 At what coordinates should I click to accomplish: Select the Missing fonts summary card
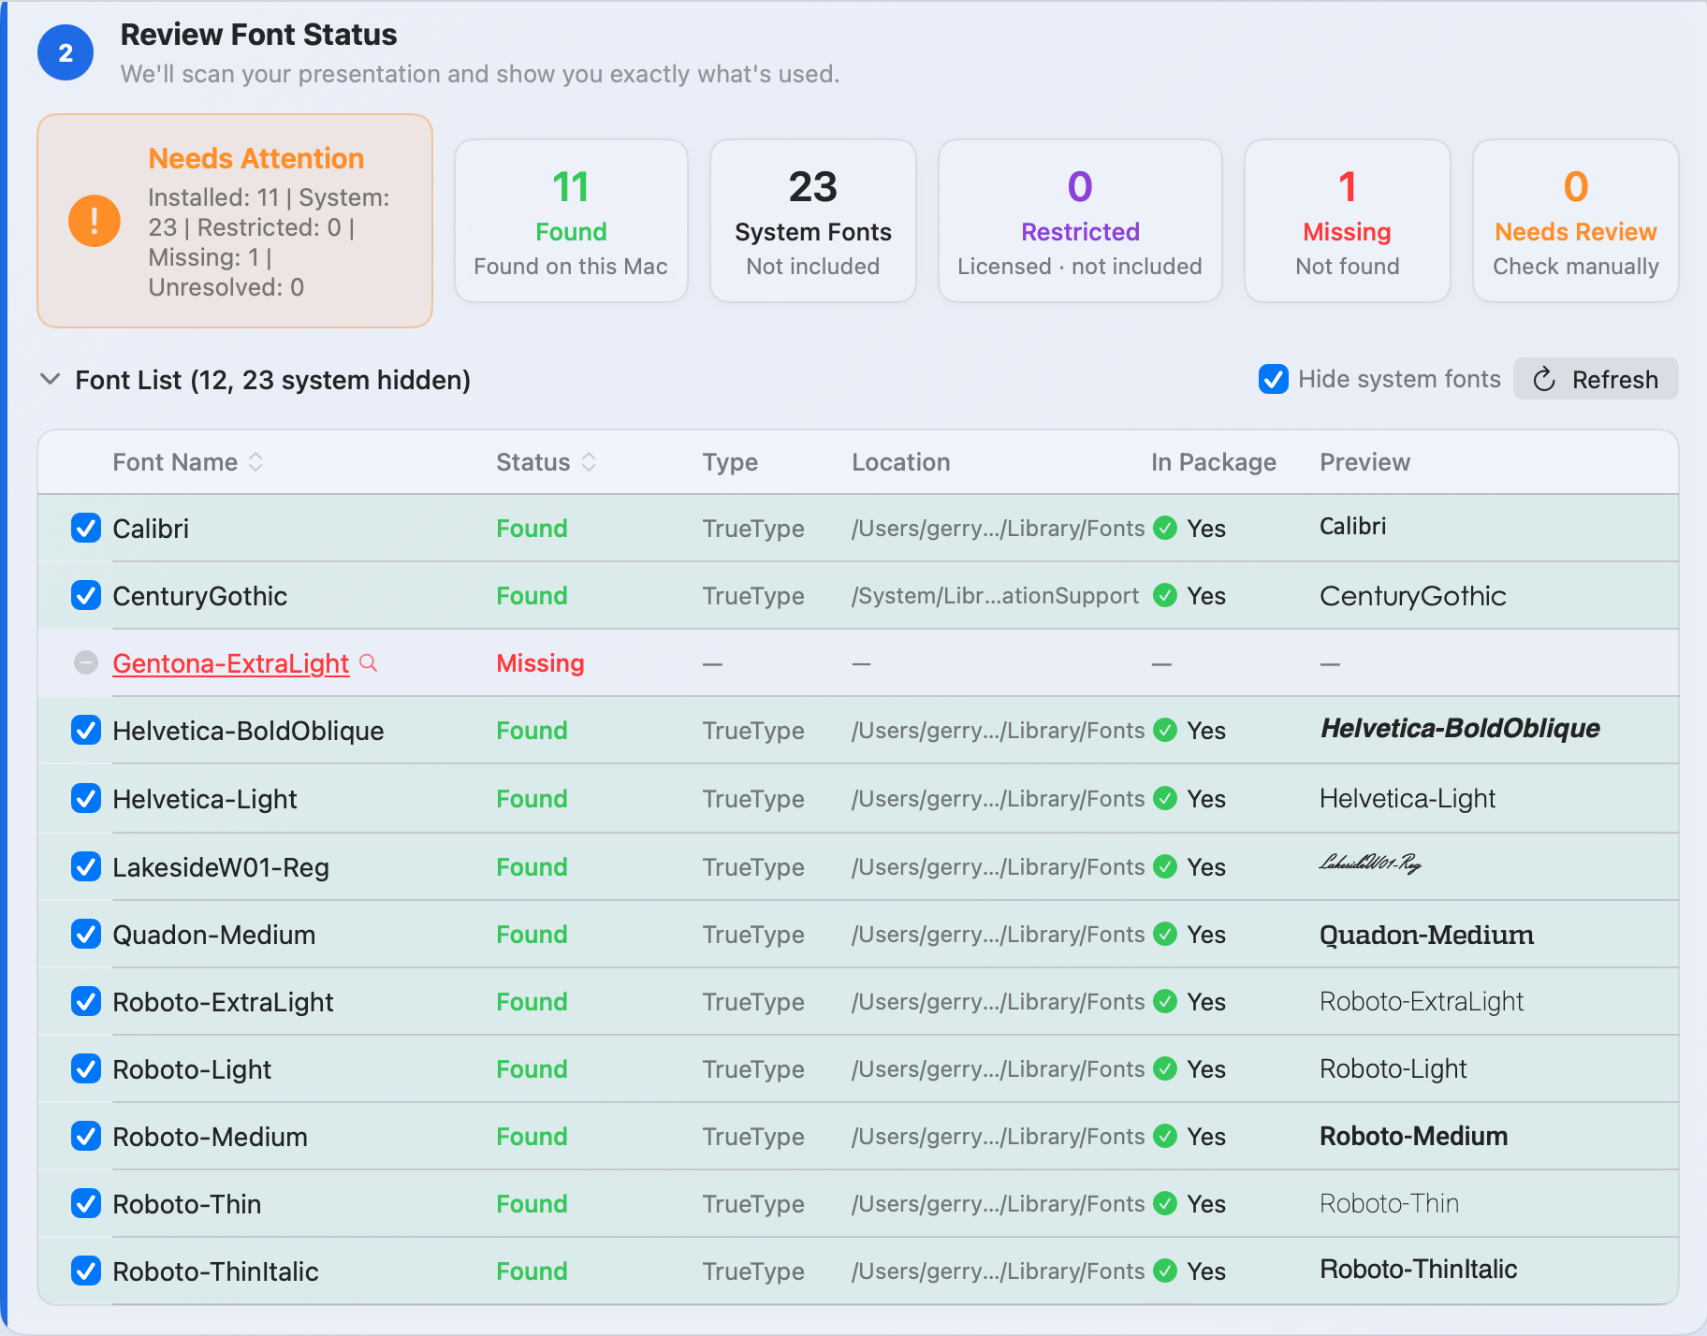tap(1348, 221)
